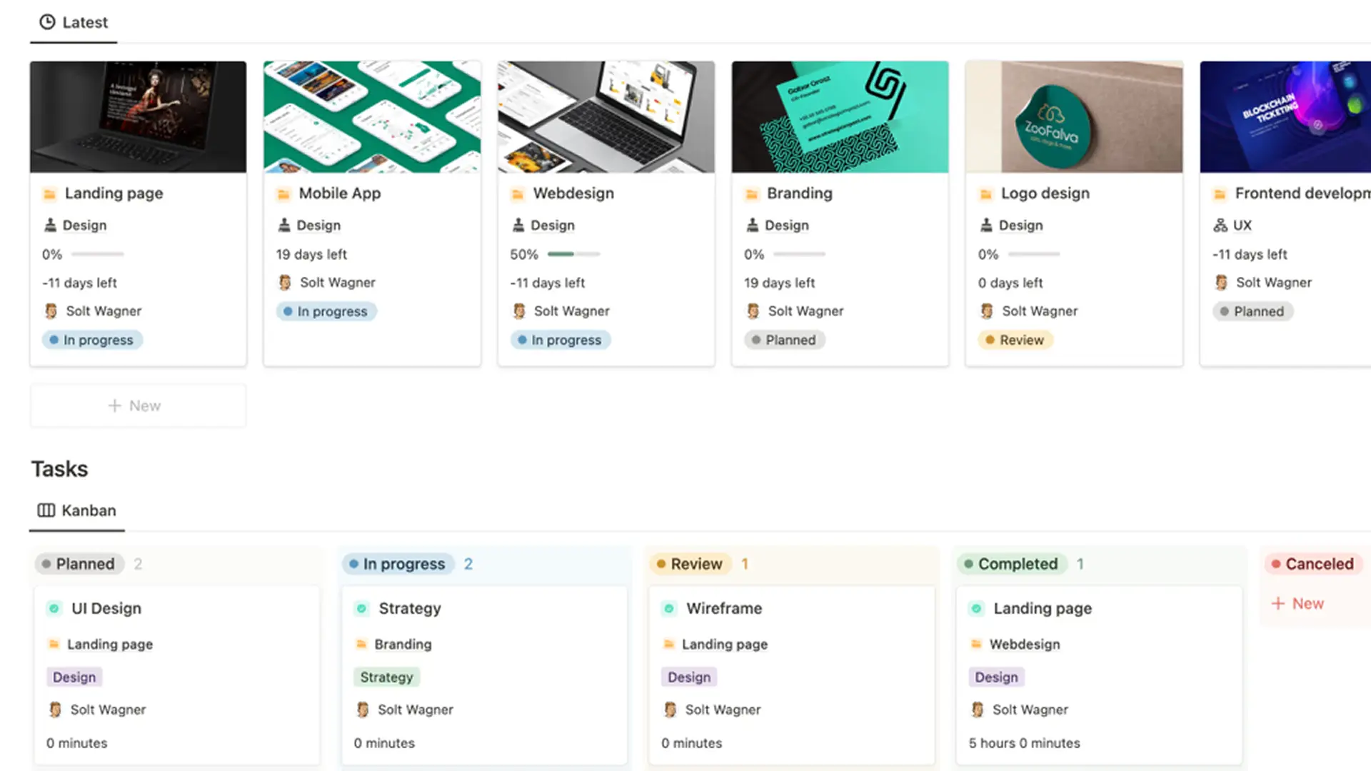
Task: Click the stamp icon beside Design in Branding card
Action: [x=753, y=225]
